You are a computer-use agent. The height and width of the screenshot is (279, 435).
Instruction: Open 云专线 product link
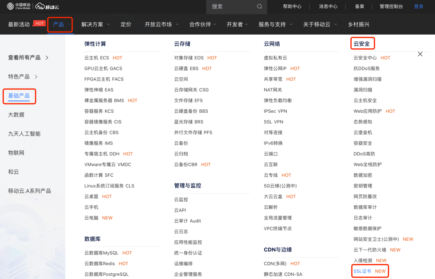271,175
